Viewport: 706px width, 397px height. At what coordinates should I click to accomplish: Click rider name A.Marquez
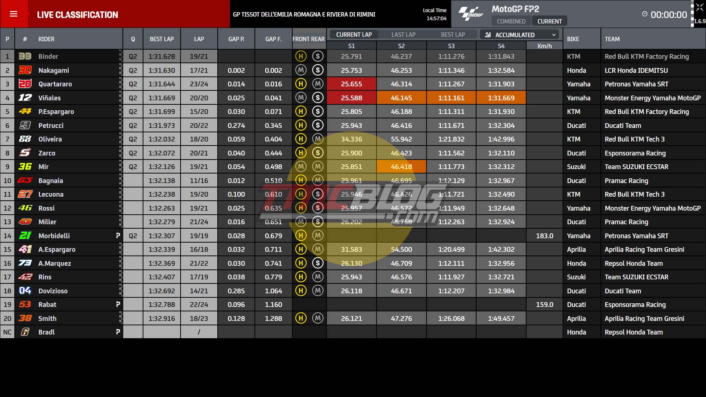click(x=55, y=263)
